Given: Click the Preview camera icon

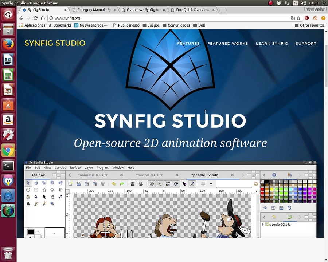Looking at the screenshot, I should pos(141,184).
